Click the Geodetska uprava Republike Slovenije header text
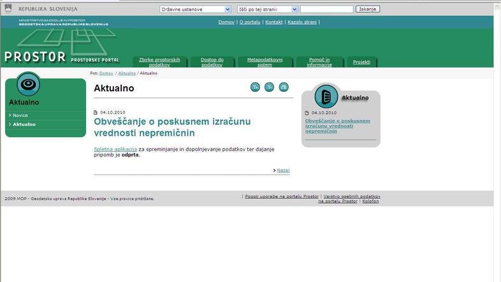The height and width of the screenshot is (282, 501). (x=64, y=24)
